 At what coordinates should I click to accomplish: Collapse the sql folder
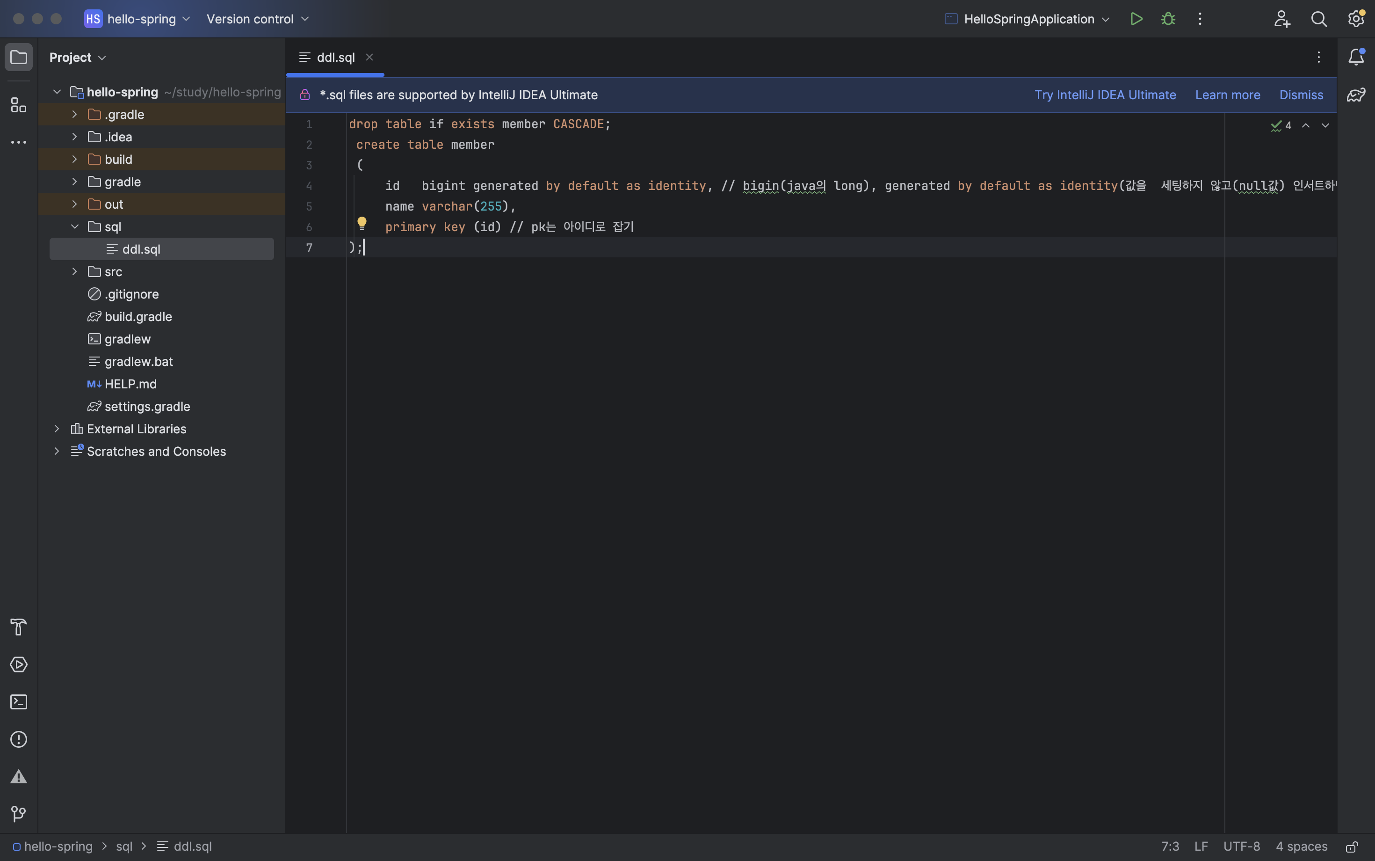point(74,226)
